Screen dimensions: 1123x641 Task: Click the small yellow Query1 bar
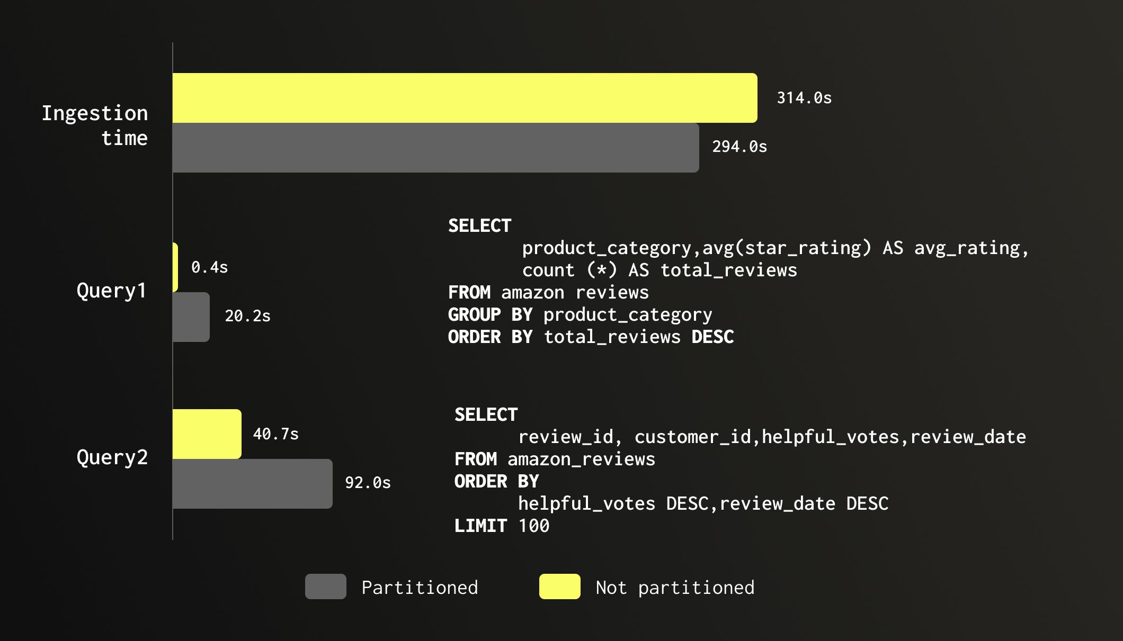[x=175, y=267]
